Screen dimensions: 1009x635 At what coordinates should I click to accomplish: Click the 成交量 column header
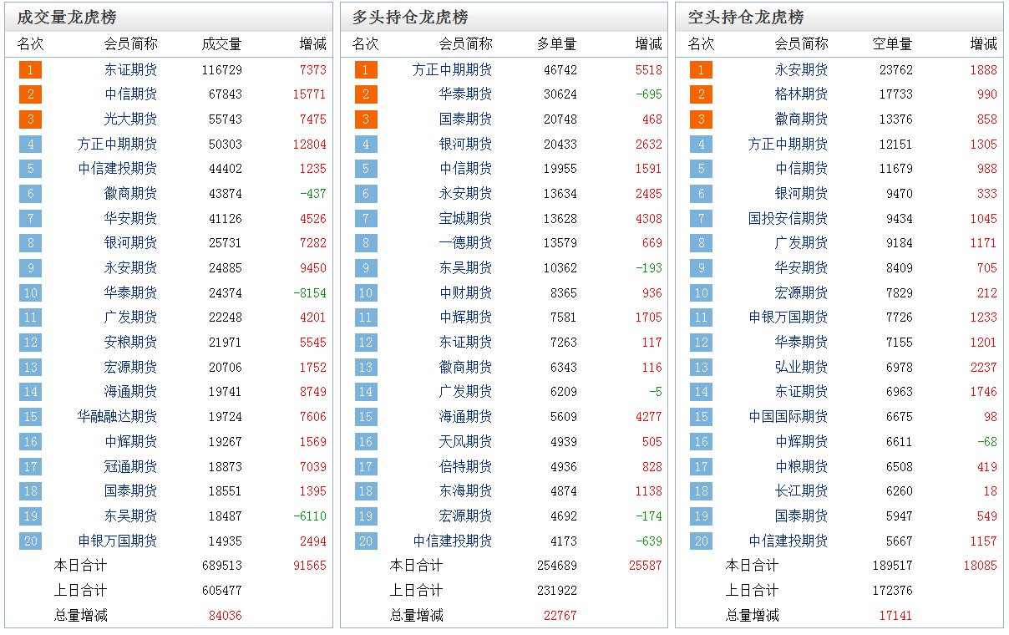pos(222,44)
